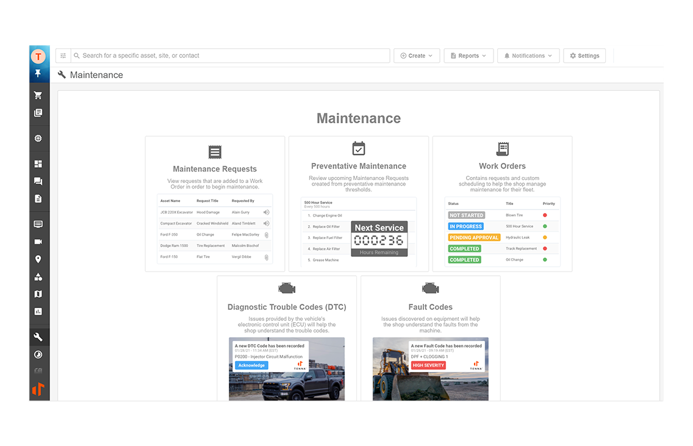This screenshot has width=693, height=446.
Task: Click the Preventative Maintenance calendar check icon
Action: (x=359, y=148)
